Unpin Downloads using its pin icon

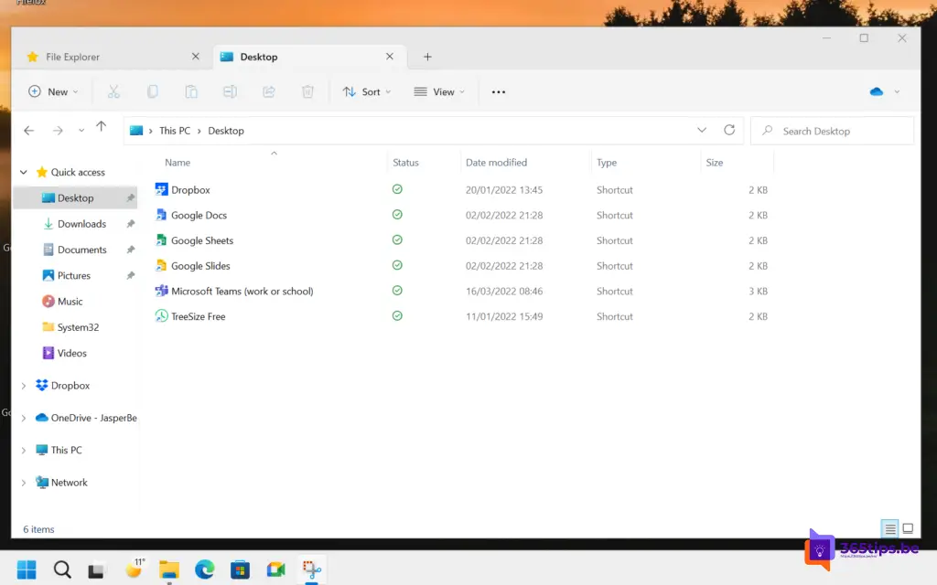point(130,224)
